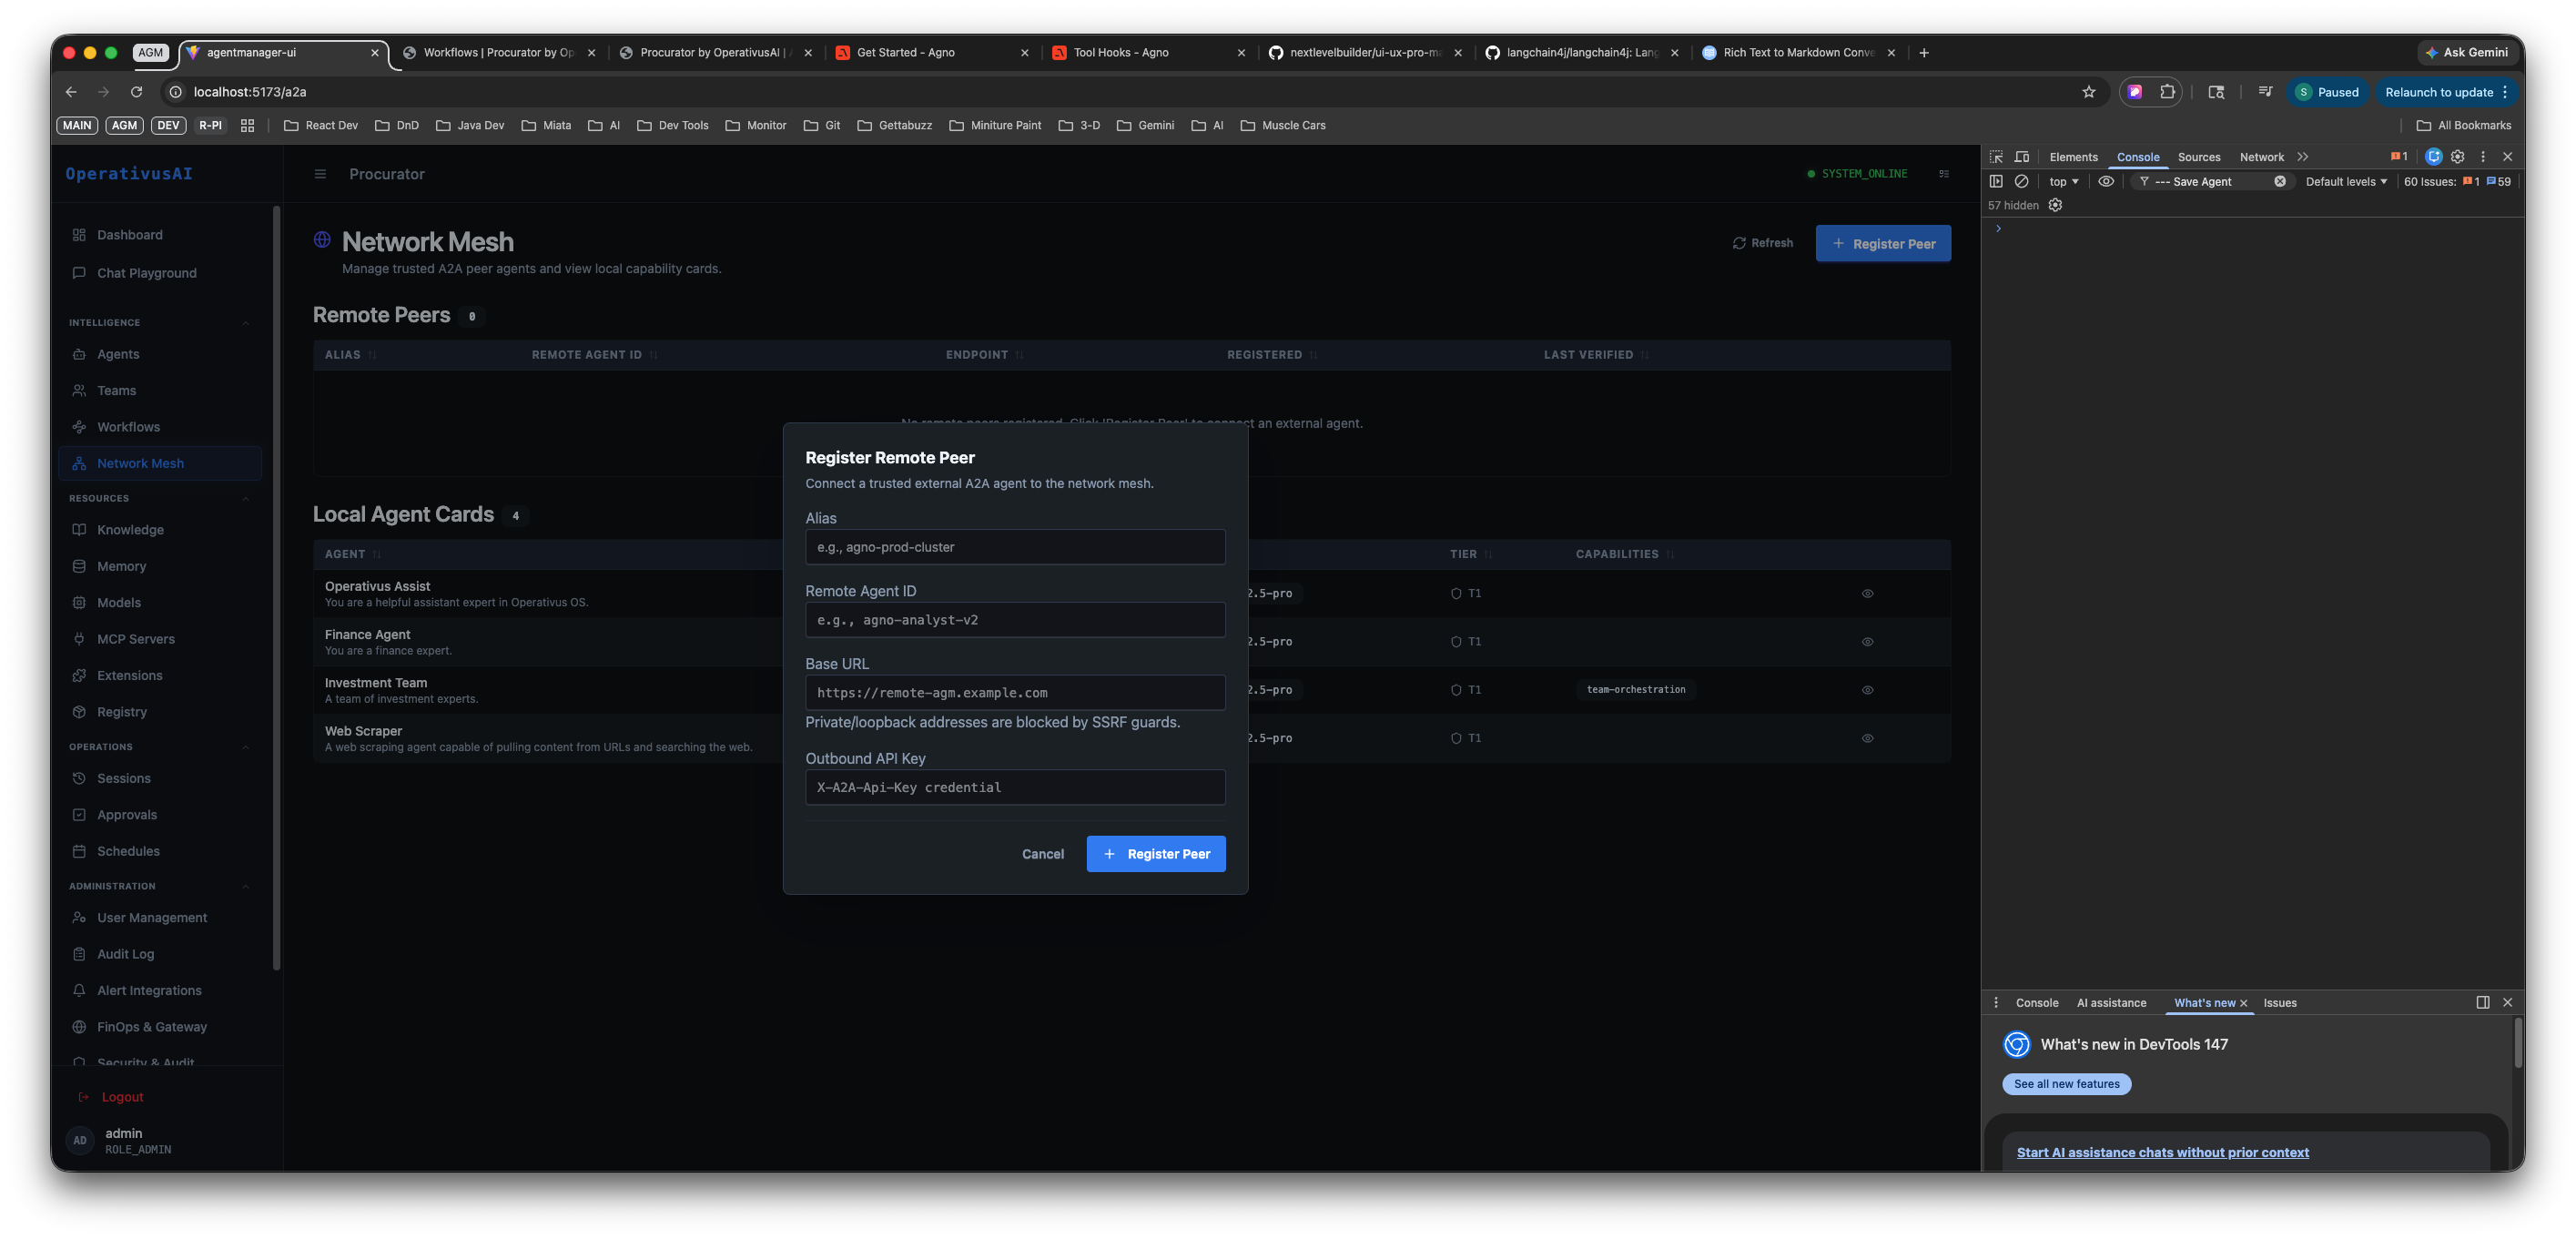2576x1239 pixels.
Task: Open Start AI assistance chats link
Action: tap(2162, 1153)
